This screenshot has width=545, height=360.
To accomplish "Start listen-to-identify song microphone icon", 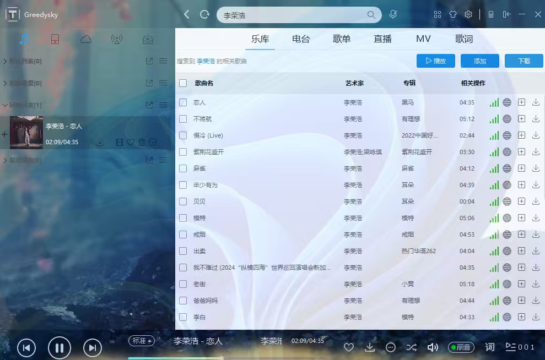I will [393, 14].
